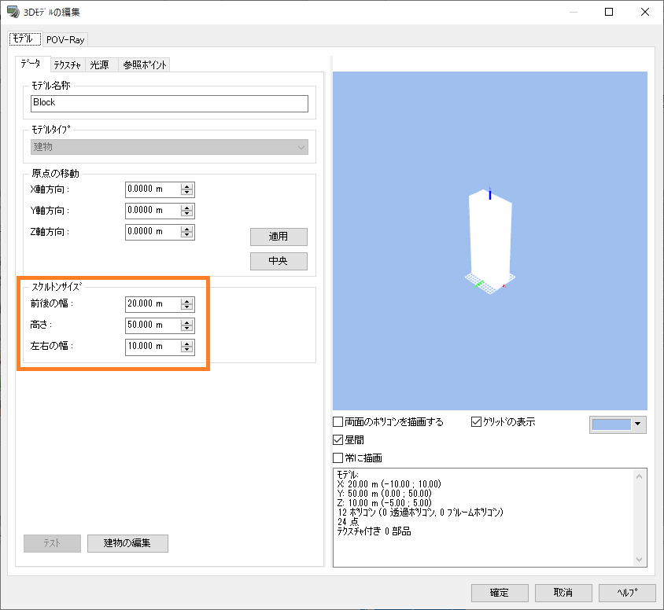Screen dimensions: 664x610
Task: Decrease 左右の幅 with down arrow
Action: click(x=186, y=350)
